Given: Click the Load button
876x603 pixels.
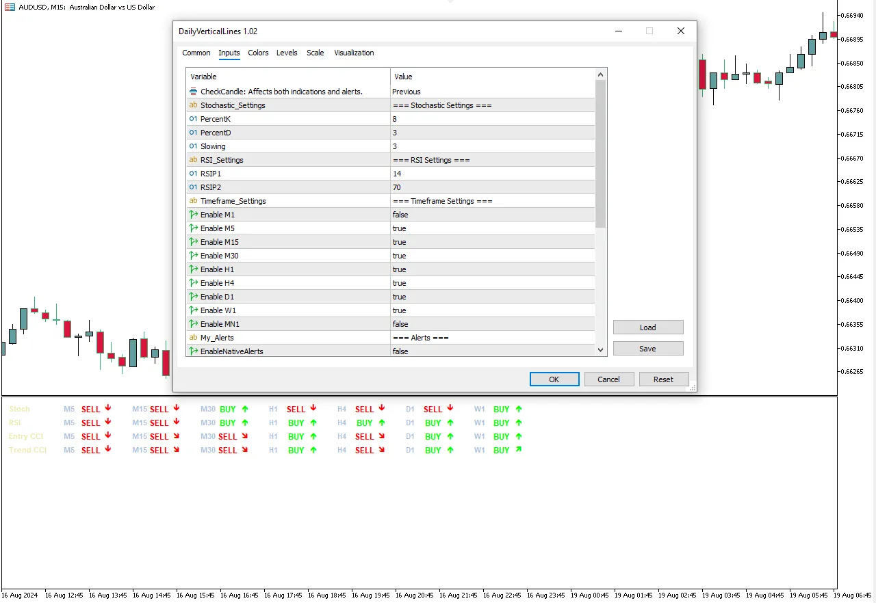Looking at the screenshot, I should pos(647,327).
